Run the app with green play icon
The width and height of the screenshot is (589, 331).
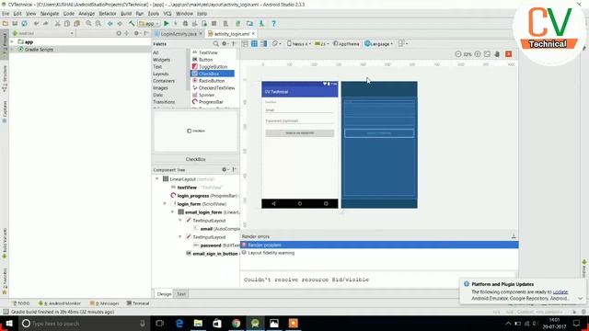tap(166, 23)
